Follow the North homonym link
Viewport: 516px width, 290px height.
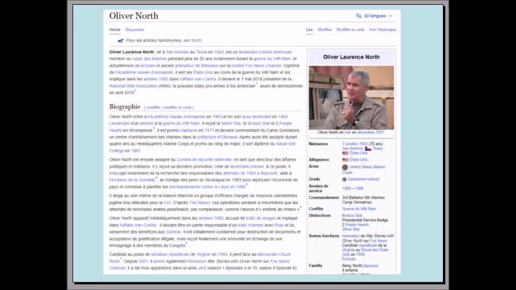click(196, 40)
